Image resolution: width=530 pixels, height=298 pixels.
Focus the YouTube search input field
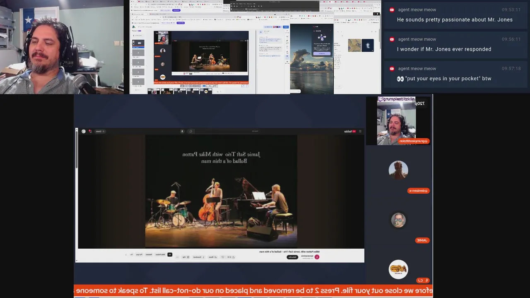(227, 131)
